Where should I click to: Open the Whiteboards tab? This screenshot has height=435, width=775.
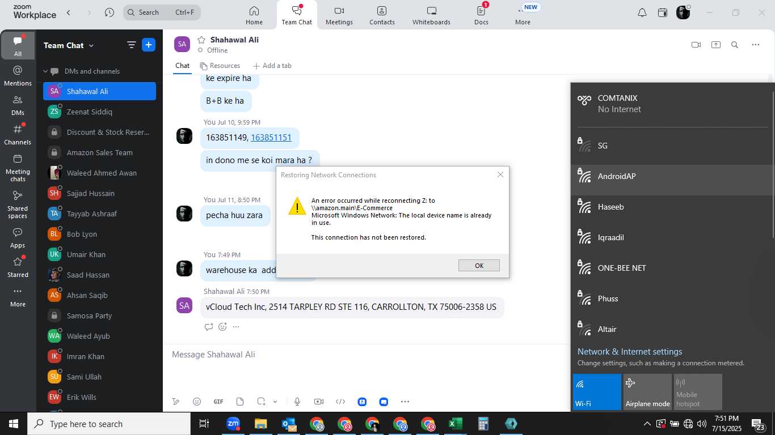coord(431,15)
